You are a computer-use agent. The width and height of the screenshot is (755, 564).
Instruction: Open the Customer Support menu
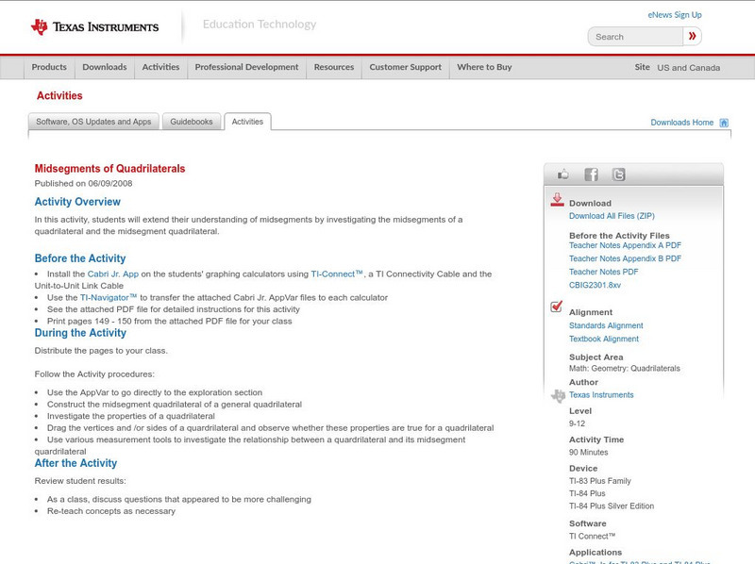406,67
